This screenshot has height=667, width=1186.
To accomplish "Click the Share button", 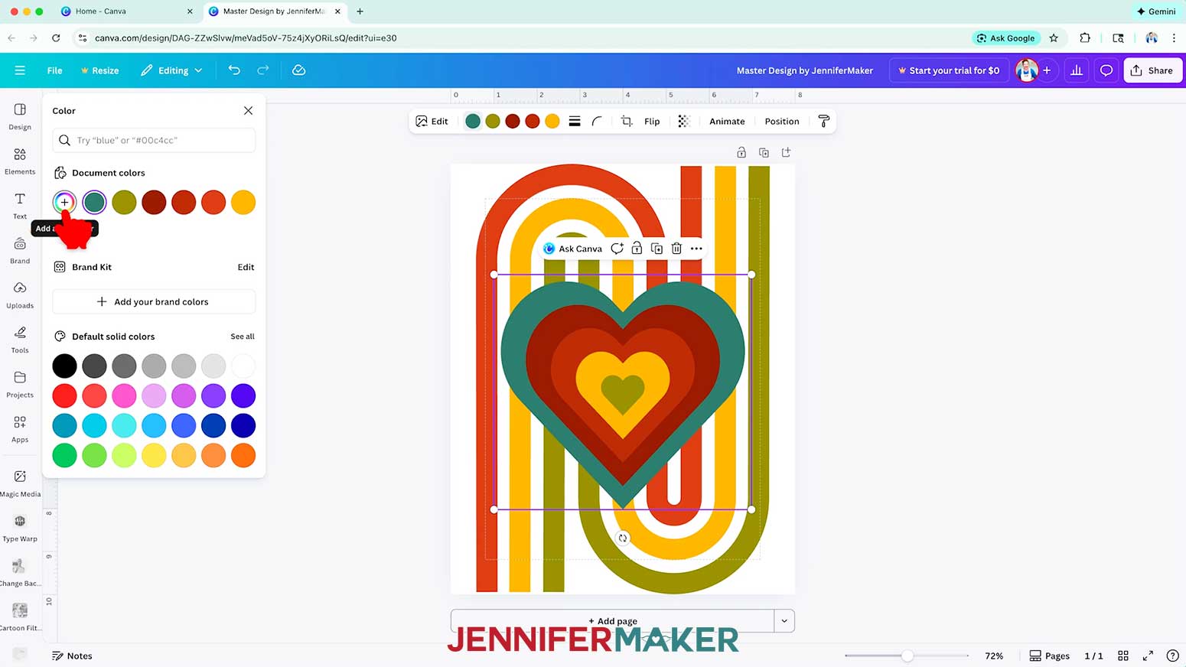I will 1152,70.
